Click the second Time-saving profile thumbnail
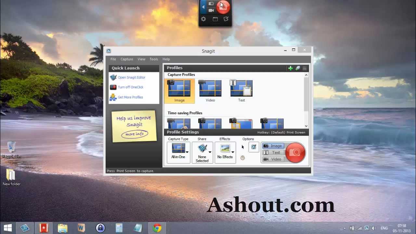This screenshot has width=416, height=234. coord(210,123)
